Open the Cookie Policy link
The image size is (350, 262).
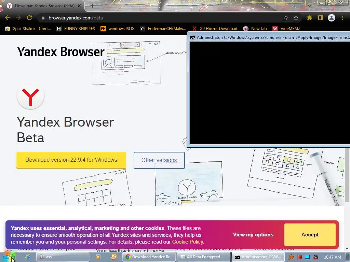(188, 242)
